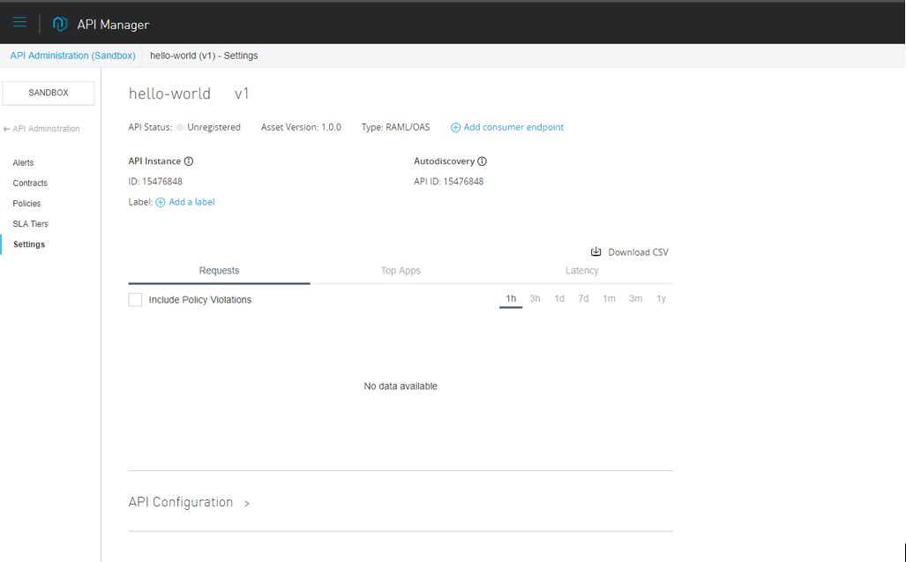Open Alerts in the sidebar

coord(23,163)
